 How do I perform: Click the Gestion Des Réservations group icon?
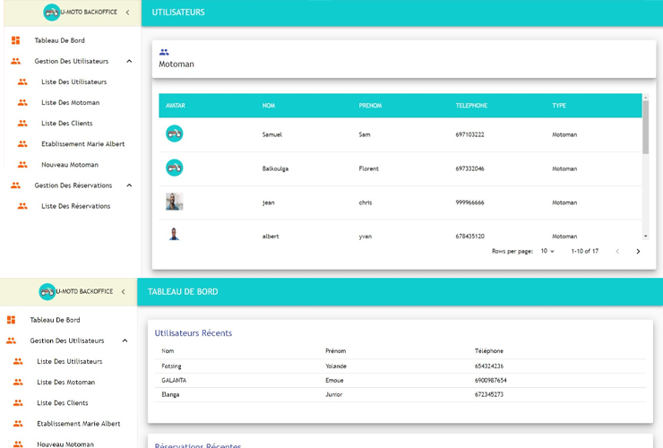click(15, 185)
